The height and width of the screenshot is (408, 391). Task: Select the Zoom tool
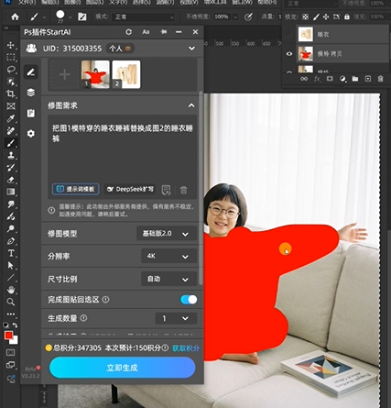[x=11, y=302]
